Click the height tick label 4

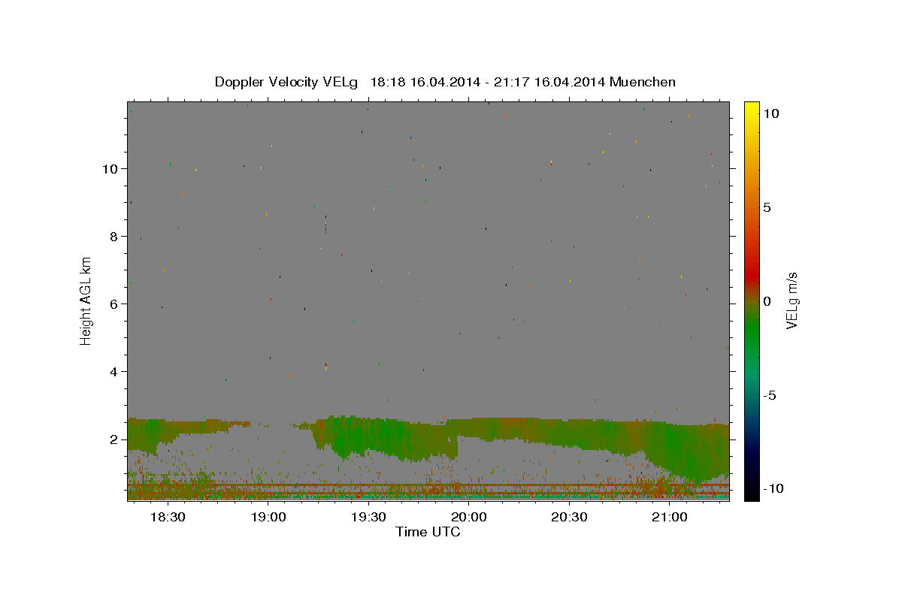[x=114, y=372]
